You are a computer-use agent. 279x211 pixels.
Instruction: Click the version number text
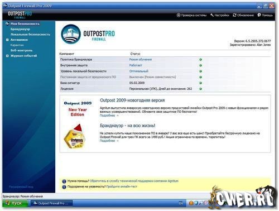coord(252,41)
